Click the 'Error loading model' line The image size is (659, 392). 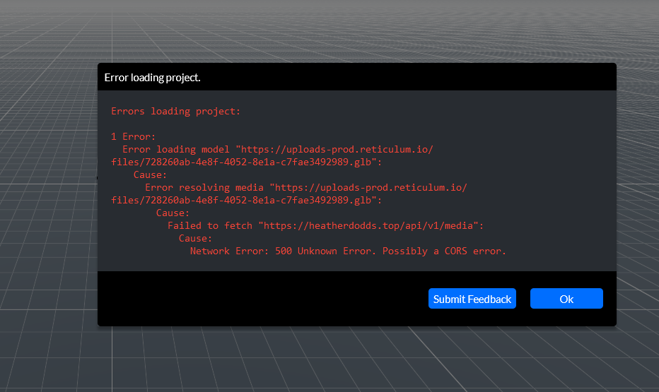278,150
